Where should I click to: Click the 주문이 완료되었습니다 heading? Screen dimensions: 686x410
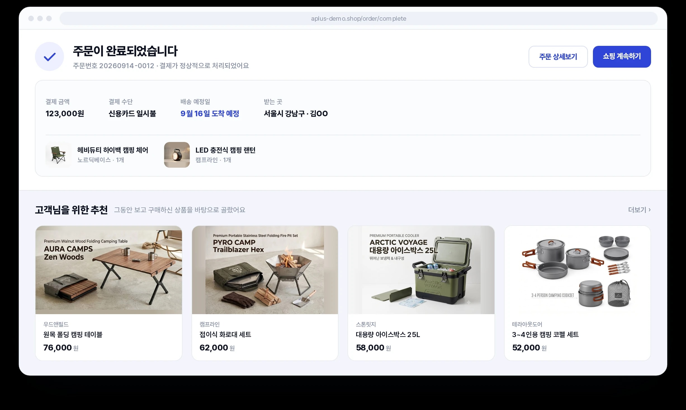(125, 51)
